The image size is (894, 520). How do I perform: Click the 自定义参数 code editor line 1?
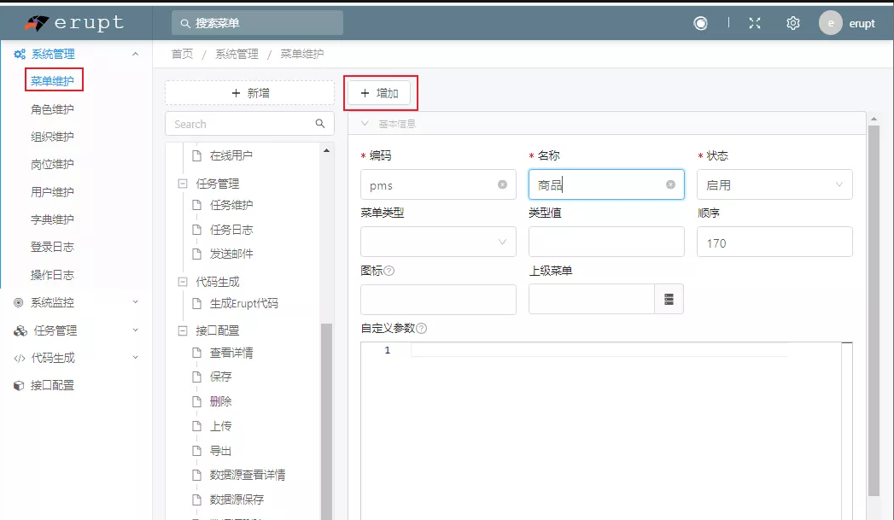click(599, 350)
